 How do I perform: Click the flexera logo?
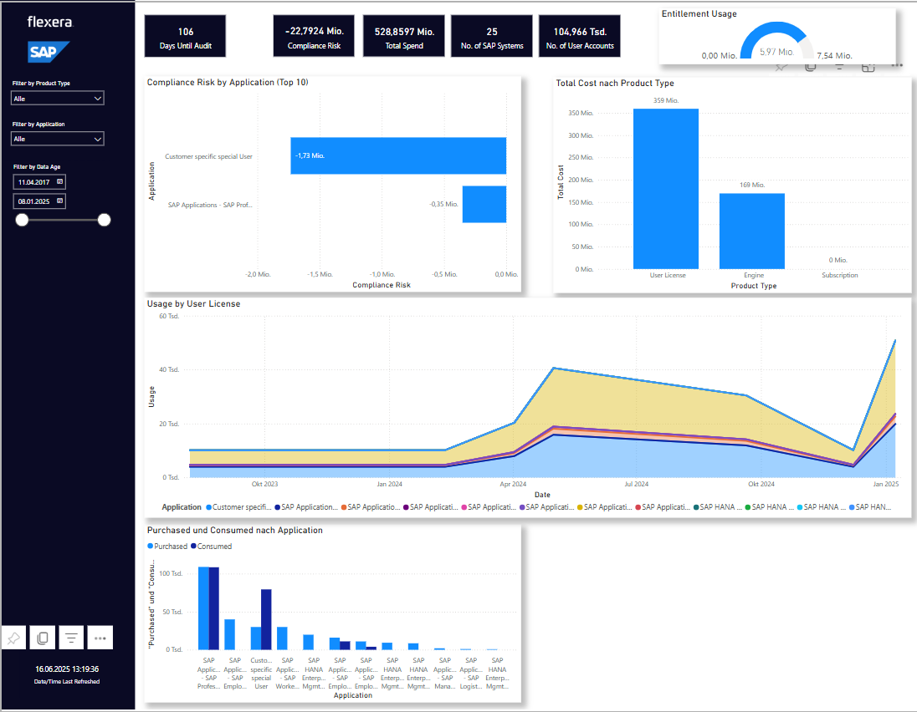(x=49, y=23)
